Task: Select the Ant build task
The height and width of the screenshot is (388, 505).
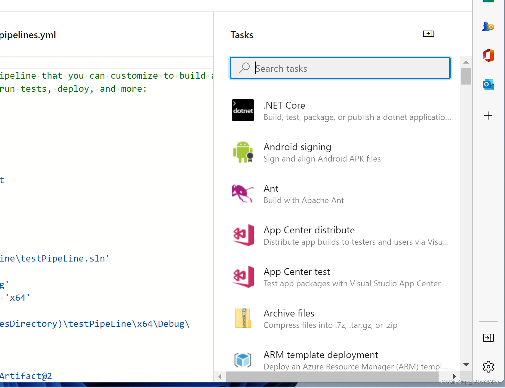Action: click(341, 194)
